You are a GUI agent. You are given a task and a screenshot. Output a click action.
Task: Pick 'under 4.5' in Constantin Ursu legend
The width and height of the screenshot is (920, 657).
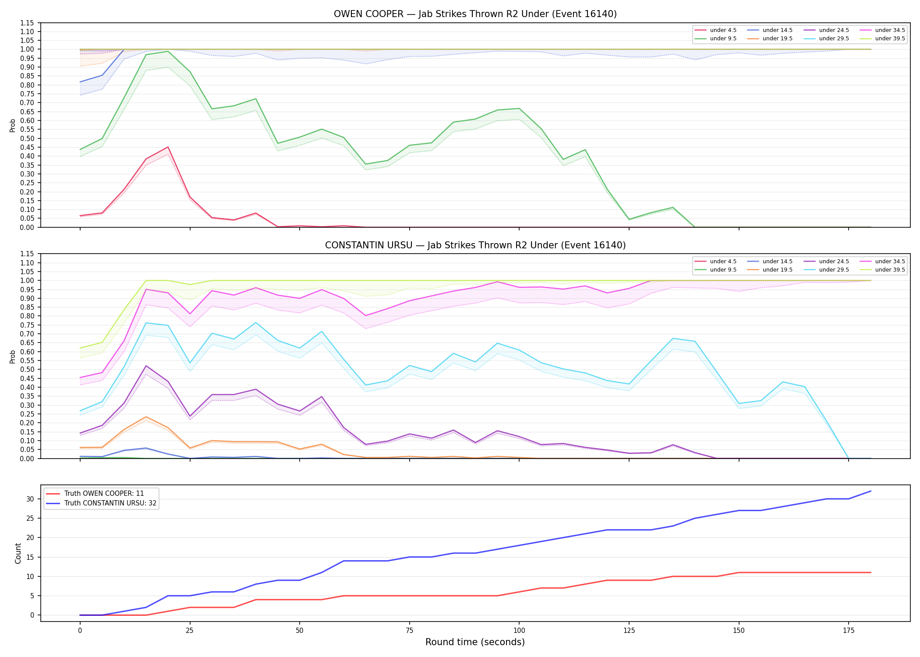tap(715, 261)
